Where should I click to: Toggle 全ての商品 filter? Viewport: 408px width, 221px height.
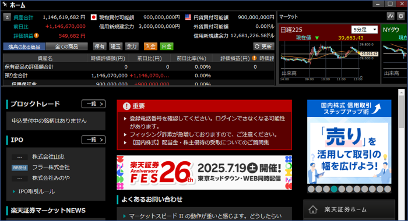(x=66, y=47)
